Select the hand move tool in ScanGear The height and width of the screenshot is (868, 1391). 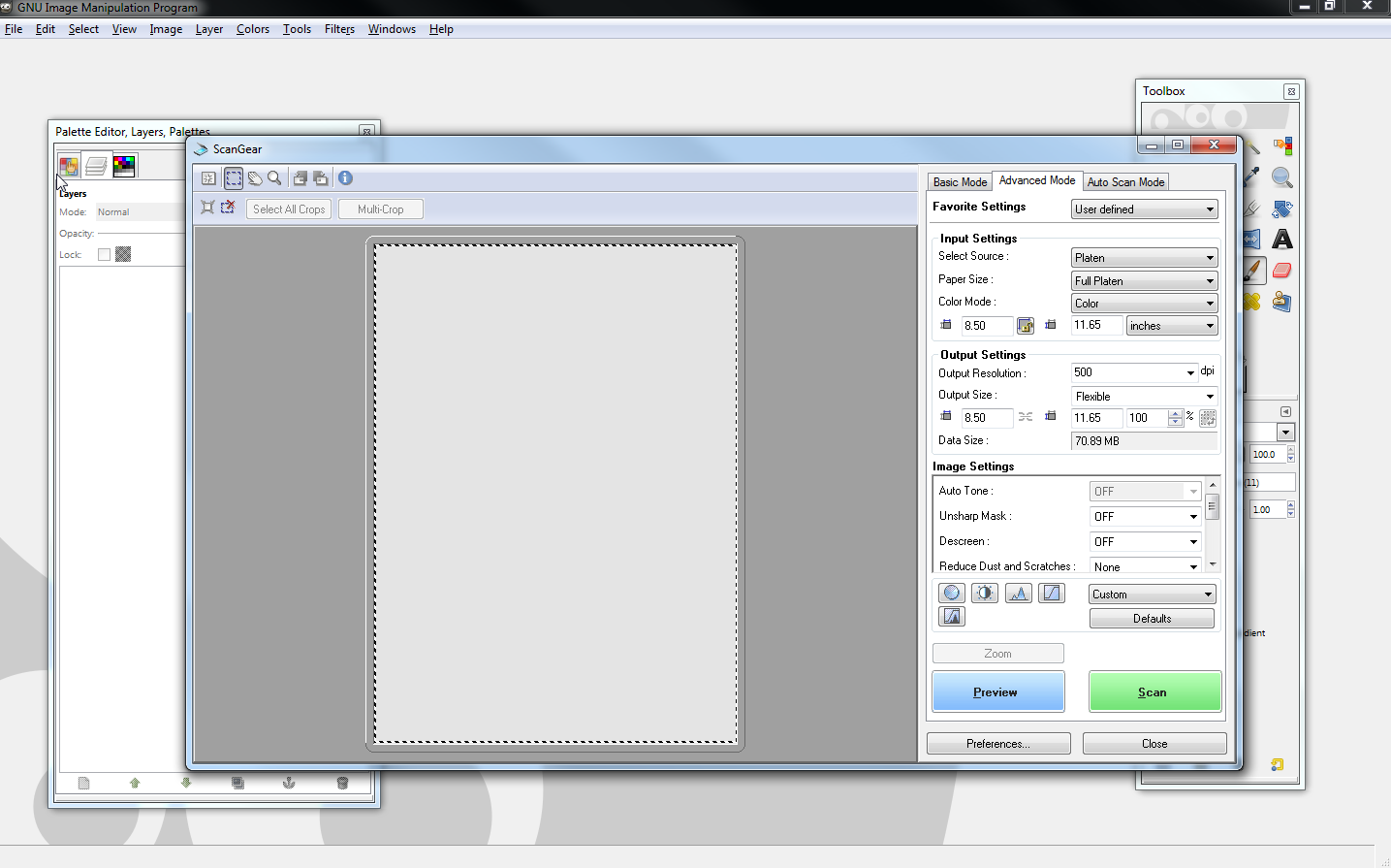click(x=255, y=178)
